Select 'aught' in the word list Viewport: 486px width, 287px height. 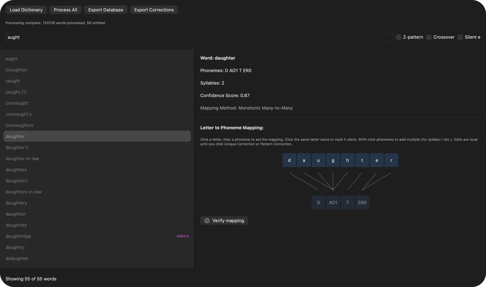click(x=97, y=59)
